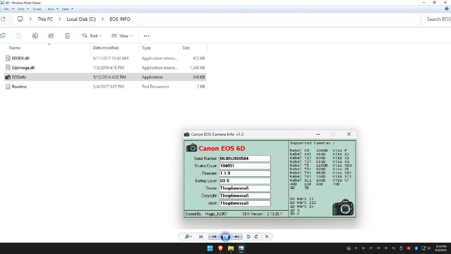Click the blue help icon
The width and height of the screenshot is (451, 254).
(446, 9)
